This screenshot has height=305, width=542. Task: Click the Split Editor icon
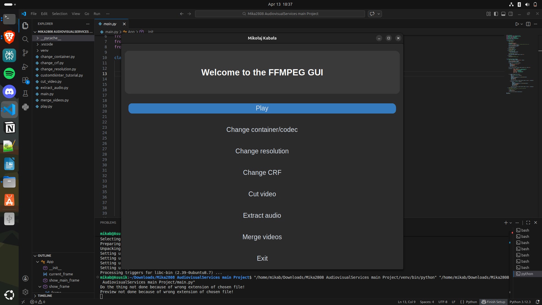[x=528, y=24]
